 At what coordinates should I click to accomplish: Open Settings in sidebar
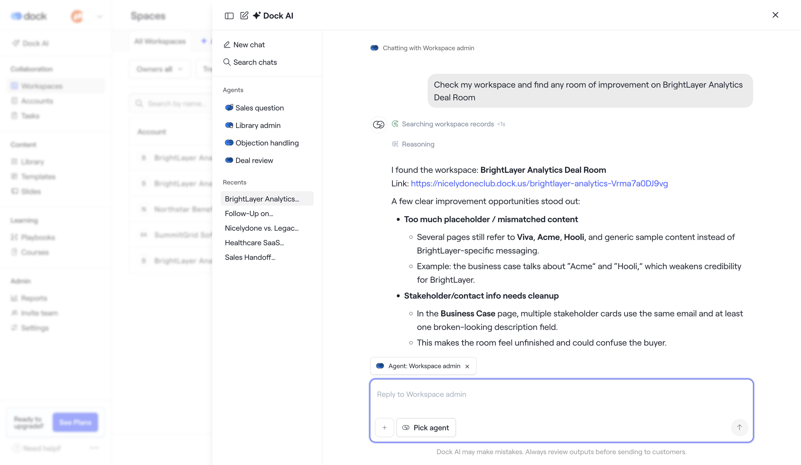[30, 328]
